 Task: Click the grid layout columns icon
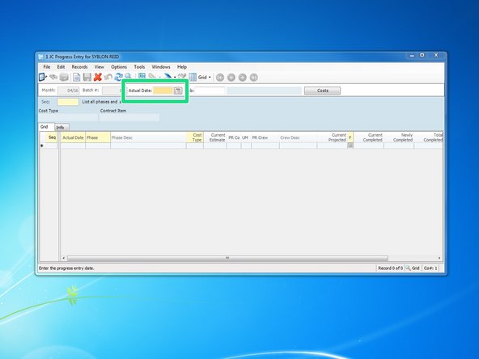[x=193, y=78]
